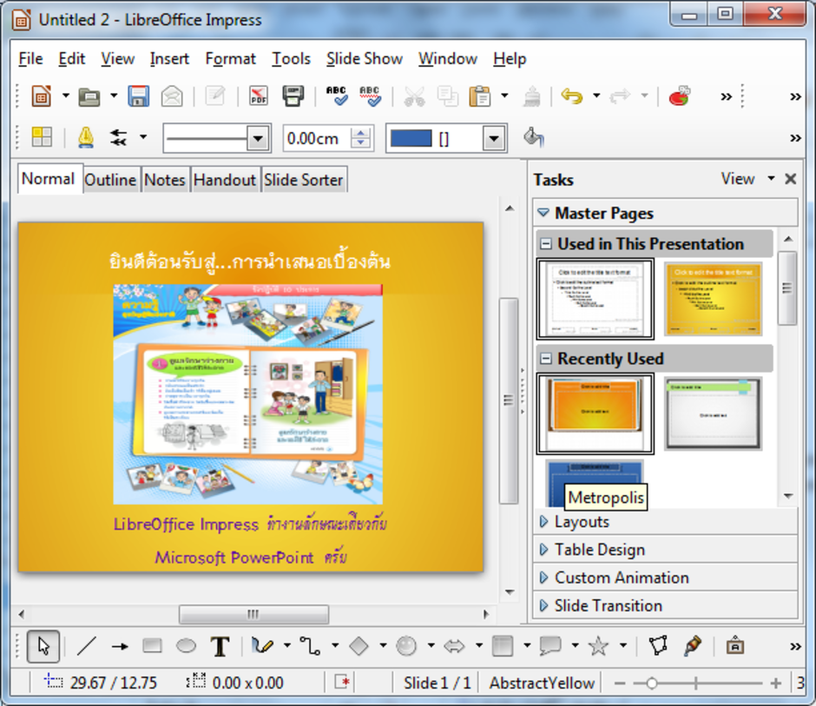Select the Symbol Shapes smiley tool
The height and width of the screenshot is (706, 816).
click(x=406, y=646)
